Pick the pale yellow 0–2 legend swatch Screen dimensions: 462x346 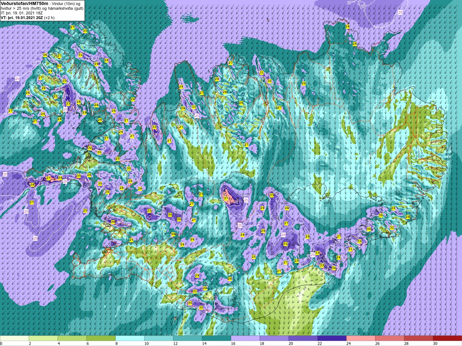click(14, 338)
